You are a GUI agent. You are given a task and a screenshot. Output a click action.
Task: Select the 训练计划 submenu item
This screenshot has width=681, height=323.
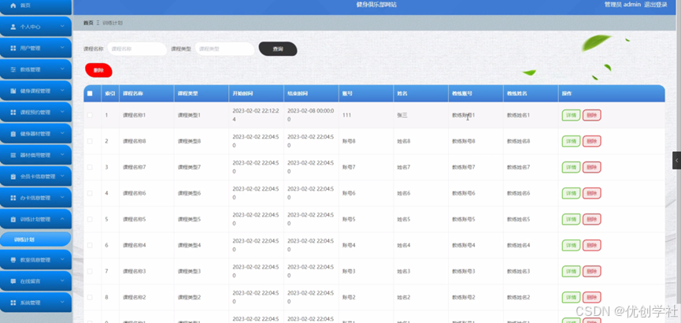pos(35,239)
